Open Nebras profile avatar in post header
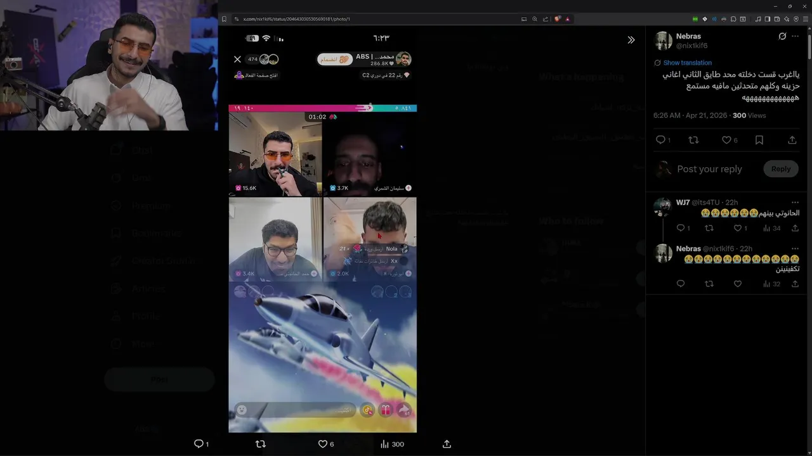Image resolution: width=812 pixels, height=456 pixels. (x=663, y=41)
